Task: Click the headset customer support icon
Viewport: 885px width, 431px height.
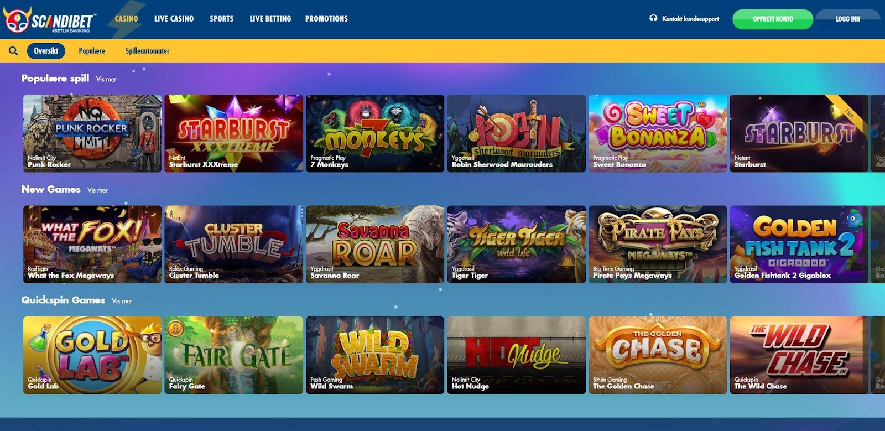Action: click(x=653, y=18)
